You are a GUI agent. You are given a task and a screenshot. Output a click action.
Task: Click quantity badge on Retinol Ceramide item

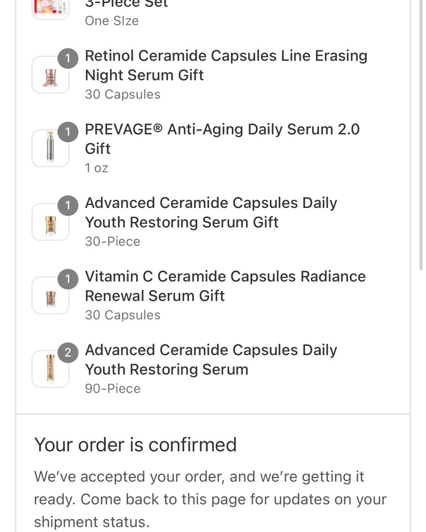[x=68, y=59]
